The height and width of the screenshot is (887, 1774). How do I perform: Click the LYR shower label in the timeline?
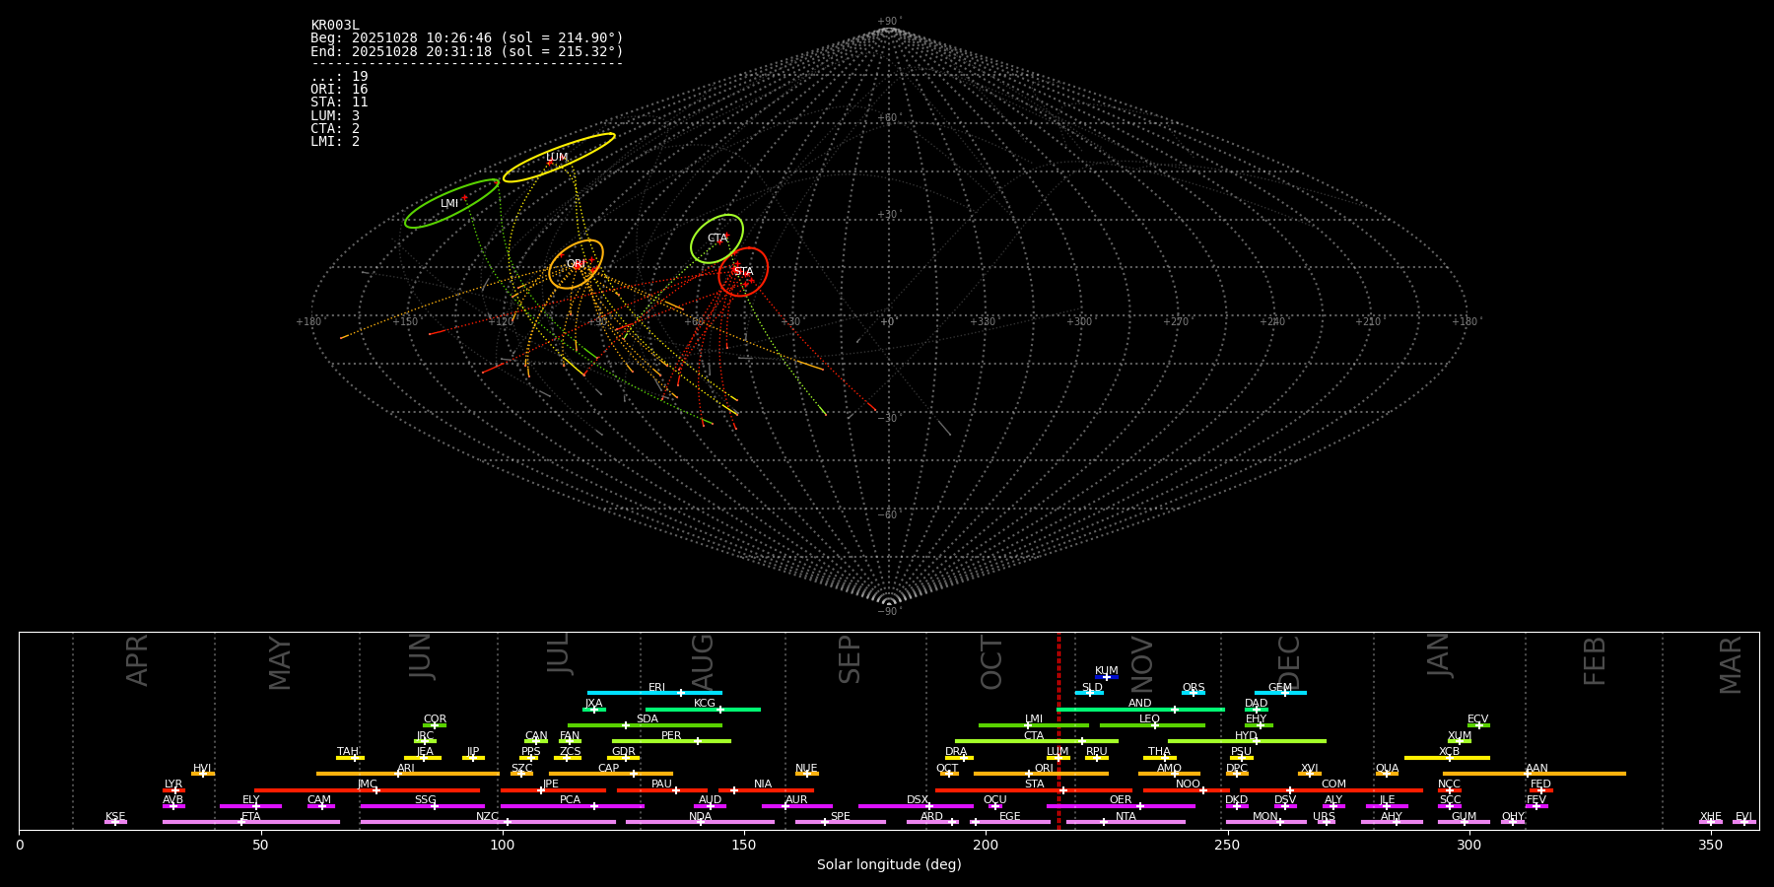(173, 785)
